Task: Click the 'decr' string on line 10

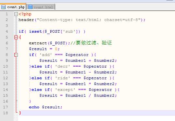Action: [63, 66]
